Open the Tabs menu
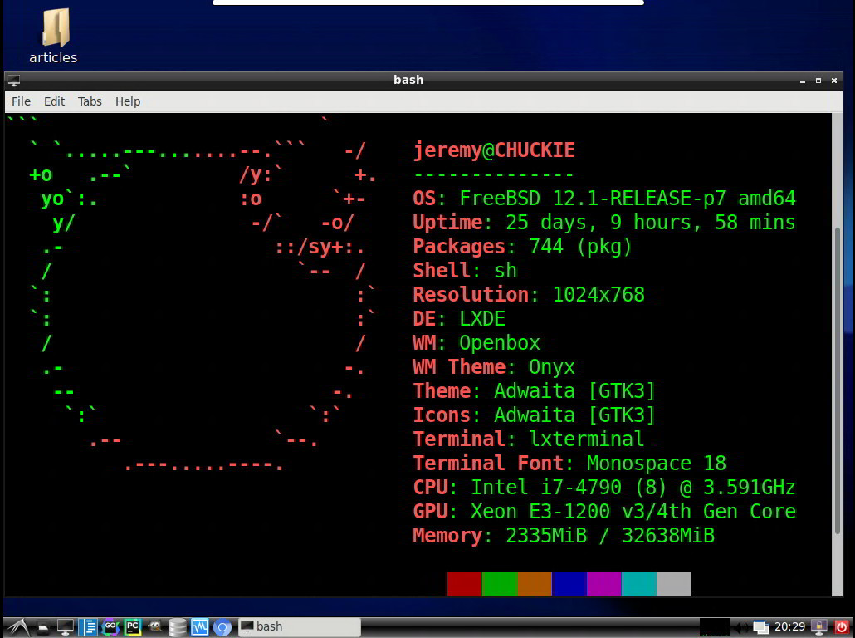This screenshot has height=638, width=855. point(90,101)
